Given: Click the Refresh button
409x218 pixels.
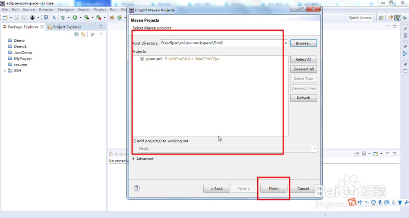Looking at the screenshot, I should pyautogui.click(x=303, y=98).
